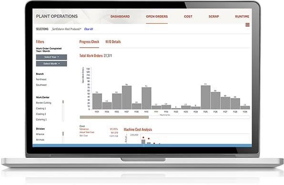Click the Open Orders tab

pos(157,17)
